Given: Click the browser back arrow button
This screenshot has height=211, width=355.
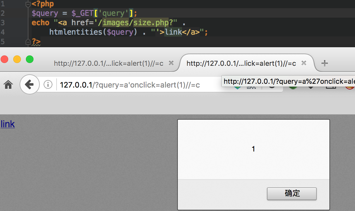Looking at the screenshot, I should 29,85.
